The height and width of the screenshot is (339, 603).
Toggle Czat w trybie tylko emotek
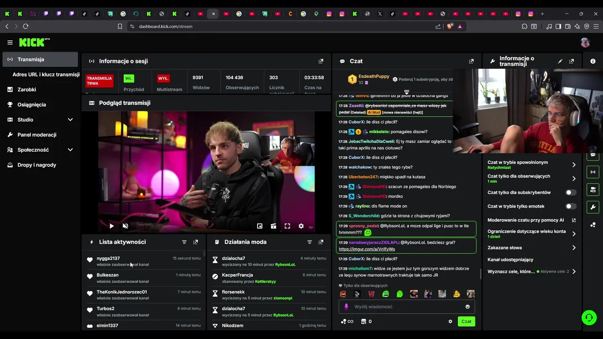[570, 206]
